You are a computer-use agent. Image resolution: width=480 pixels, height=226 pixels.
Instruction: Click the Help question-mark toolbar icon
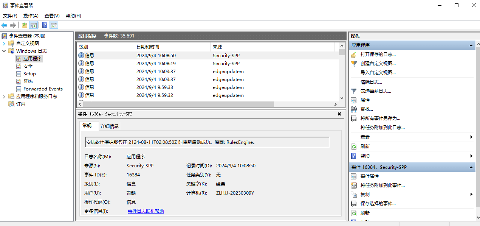click(x=44, y=25)
